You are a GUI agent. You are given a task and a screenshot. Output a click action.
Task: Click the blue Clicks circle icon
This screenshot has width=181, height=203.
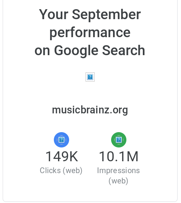[x=61, y=140]
